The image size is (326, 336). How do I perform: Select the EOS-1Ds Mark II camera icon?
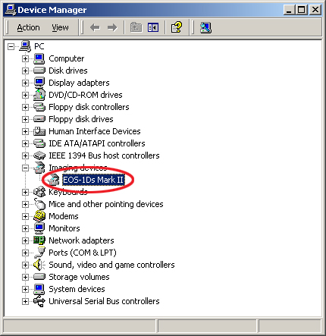pos(53,180)
